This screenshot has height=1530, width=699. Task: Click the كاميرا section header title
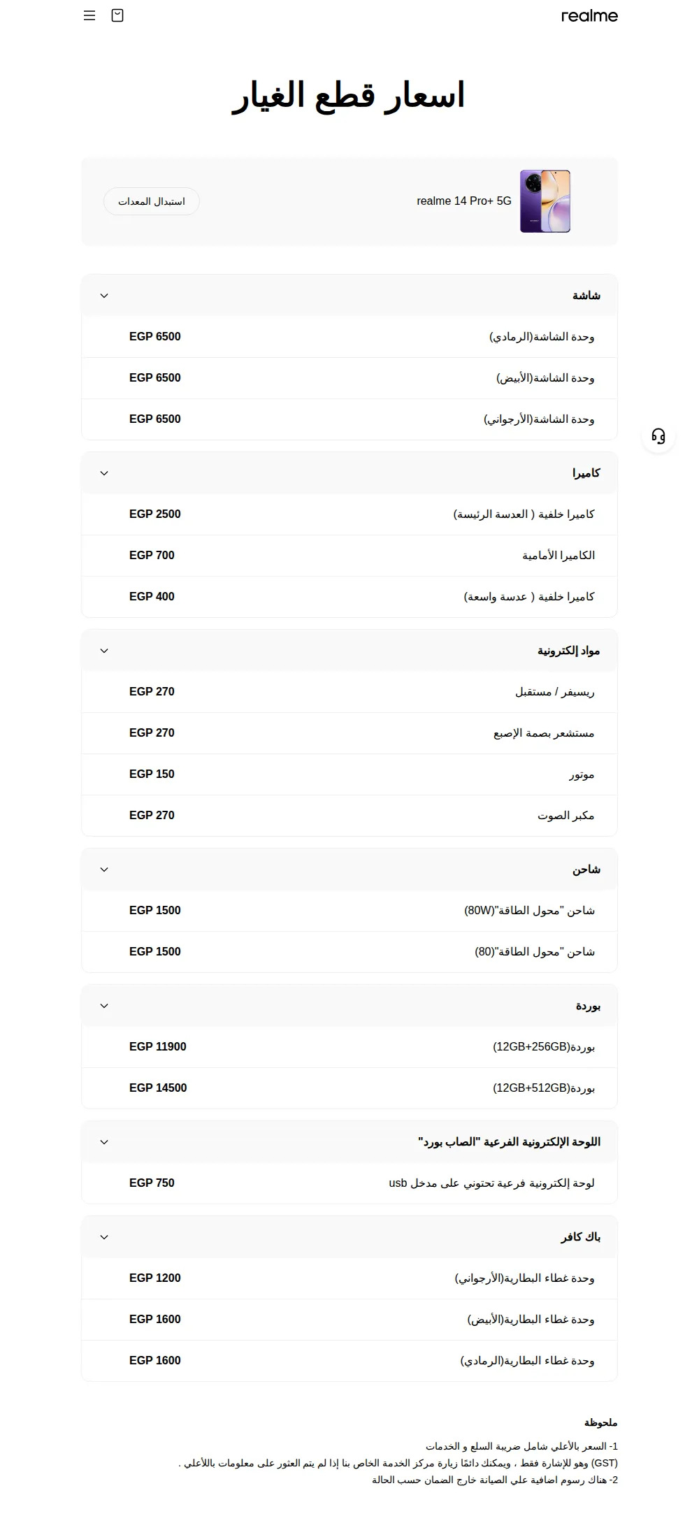pos(586,473)
